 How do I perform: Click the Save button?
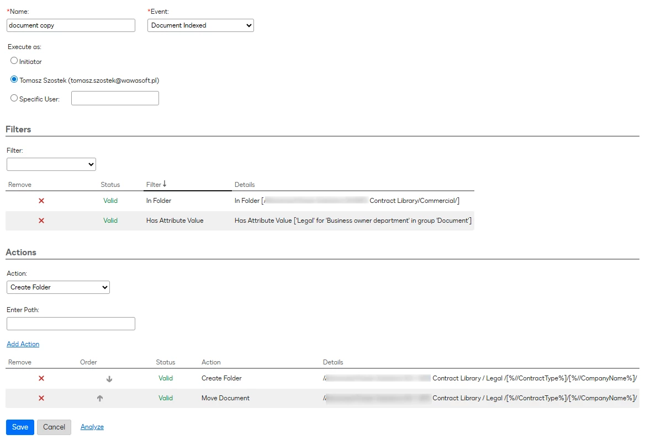tap(20, 427)
